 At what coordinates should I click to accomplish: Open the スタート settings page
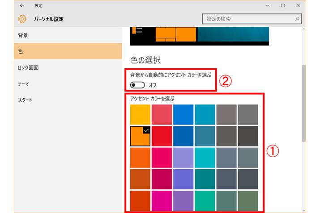[25, 100]
